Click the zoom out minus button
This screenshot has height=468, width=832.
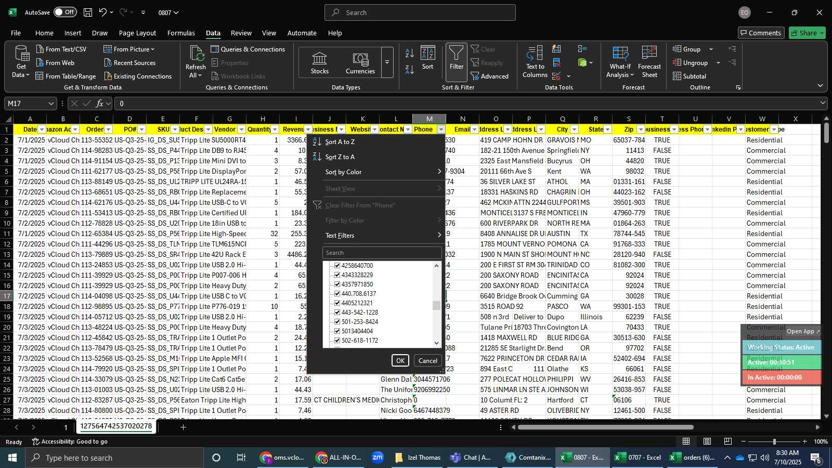tap(744, 441)
